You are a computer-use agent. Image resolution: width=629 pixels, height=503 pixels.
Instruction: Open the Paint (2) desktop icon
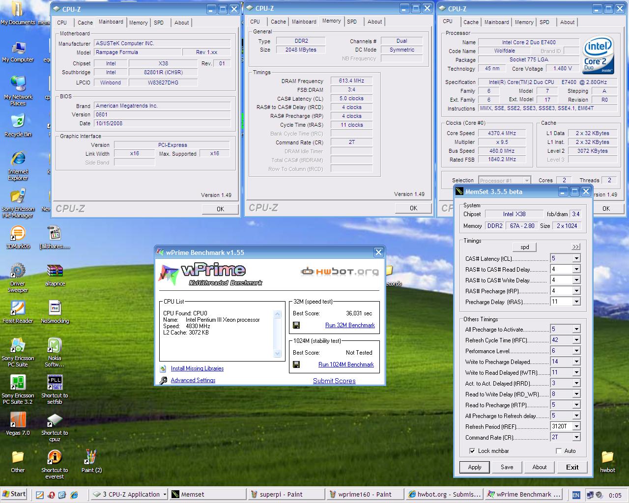pos(91,461)
